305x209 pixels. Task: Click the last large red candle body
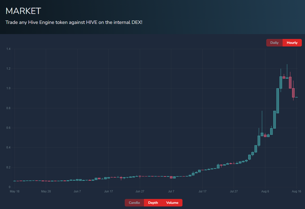click(x=293, y=93)
